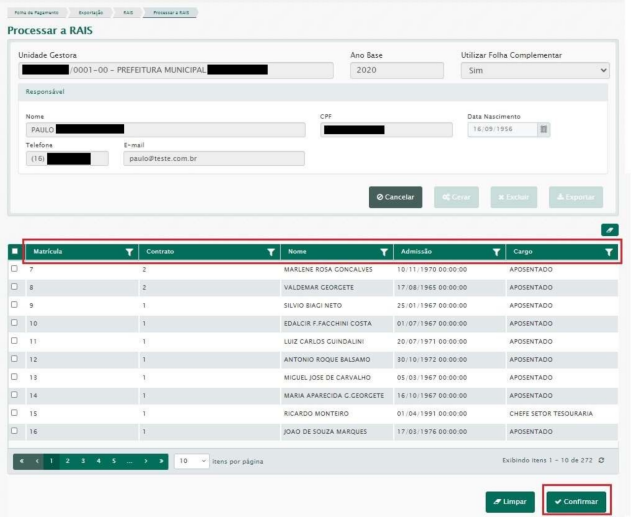Tick the checkbox for Ricardo Monteiro
Viewport: 631px width, 517px height.
click(14, 413)
